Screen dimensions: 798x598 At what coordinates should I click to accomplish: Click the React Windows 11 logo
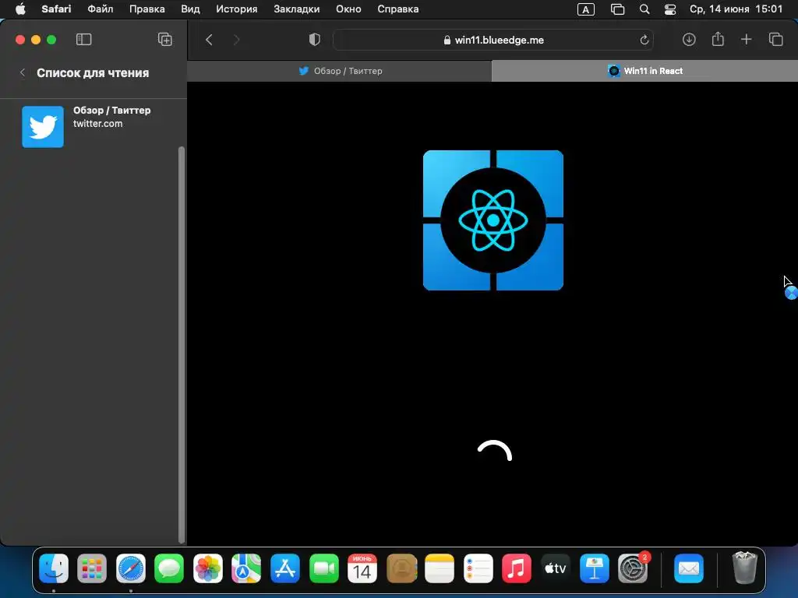tap(493, 220)
